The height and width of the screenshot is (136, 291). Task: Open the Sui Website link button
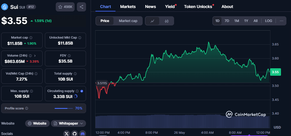click(x=37, y=123)
